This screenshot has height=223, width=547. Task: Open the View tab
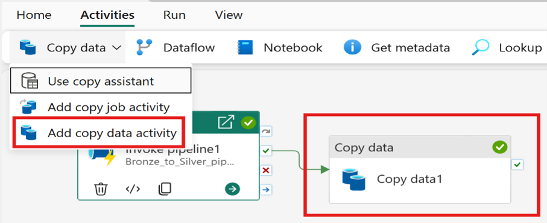pyautogui.click(x=229, y=15)
